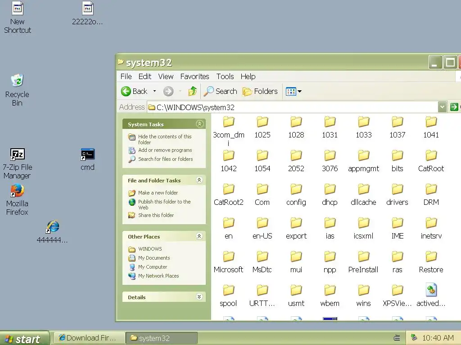This screenshot has height=345, width=461.
Task: Select the 3com_dmi folder icon
Action: coord(228,122)
